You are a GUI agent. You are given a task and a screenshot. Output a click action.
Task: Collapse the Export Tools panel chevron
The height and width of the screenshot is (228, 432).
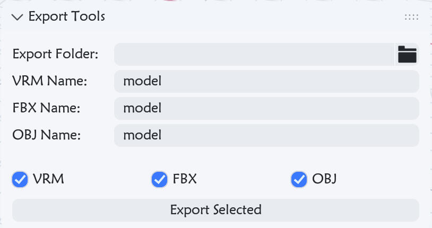(x=18, y=17)
